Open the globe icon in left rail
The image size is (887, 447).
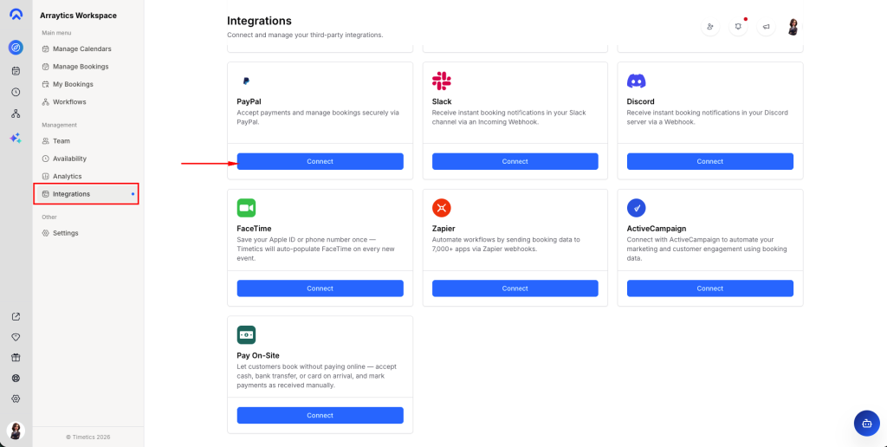[x=16, y=378]
